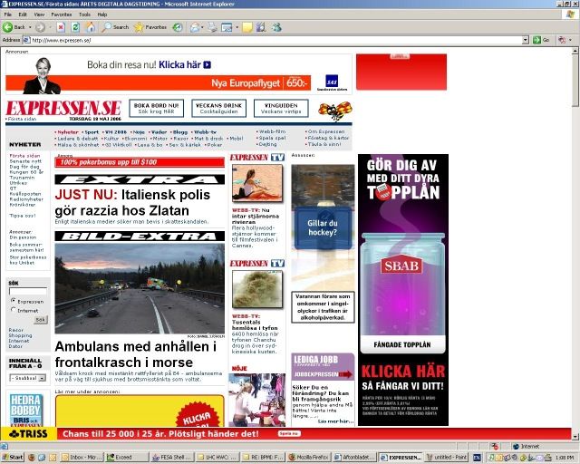The height and width of the screenshot is (464, 580).
Task: Open browsing History from toolbar
Action: pos(178,27)
